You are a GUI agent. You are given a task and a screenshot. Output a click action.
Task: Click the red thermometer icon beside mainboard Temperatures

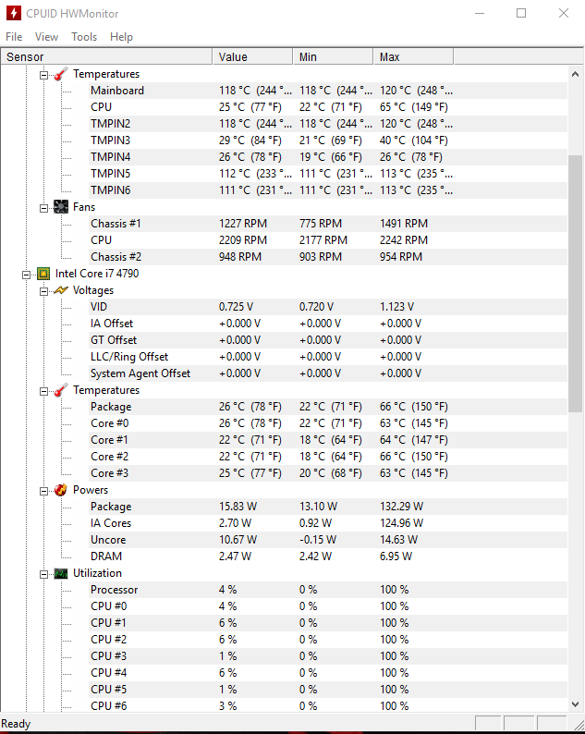pos(61,74)
